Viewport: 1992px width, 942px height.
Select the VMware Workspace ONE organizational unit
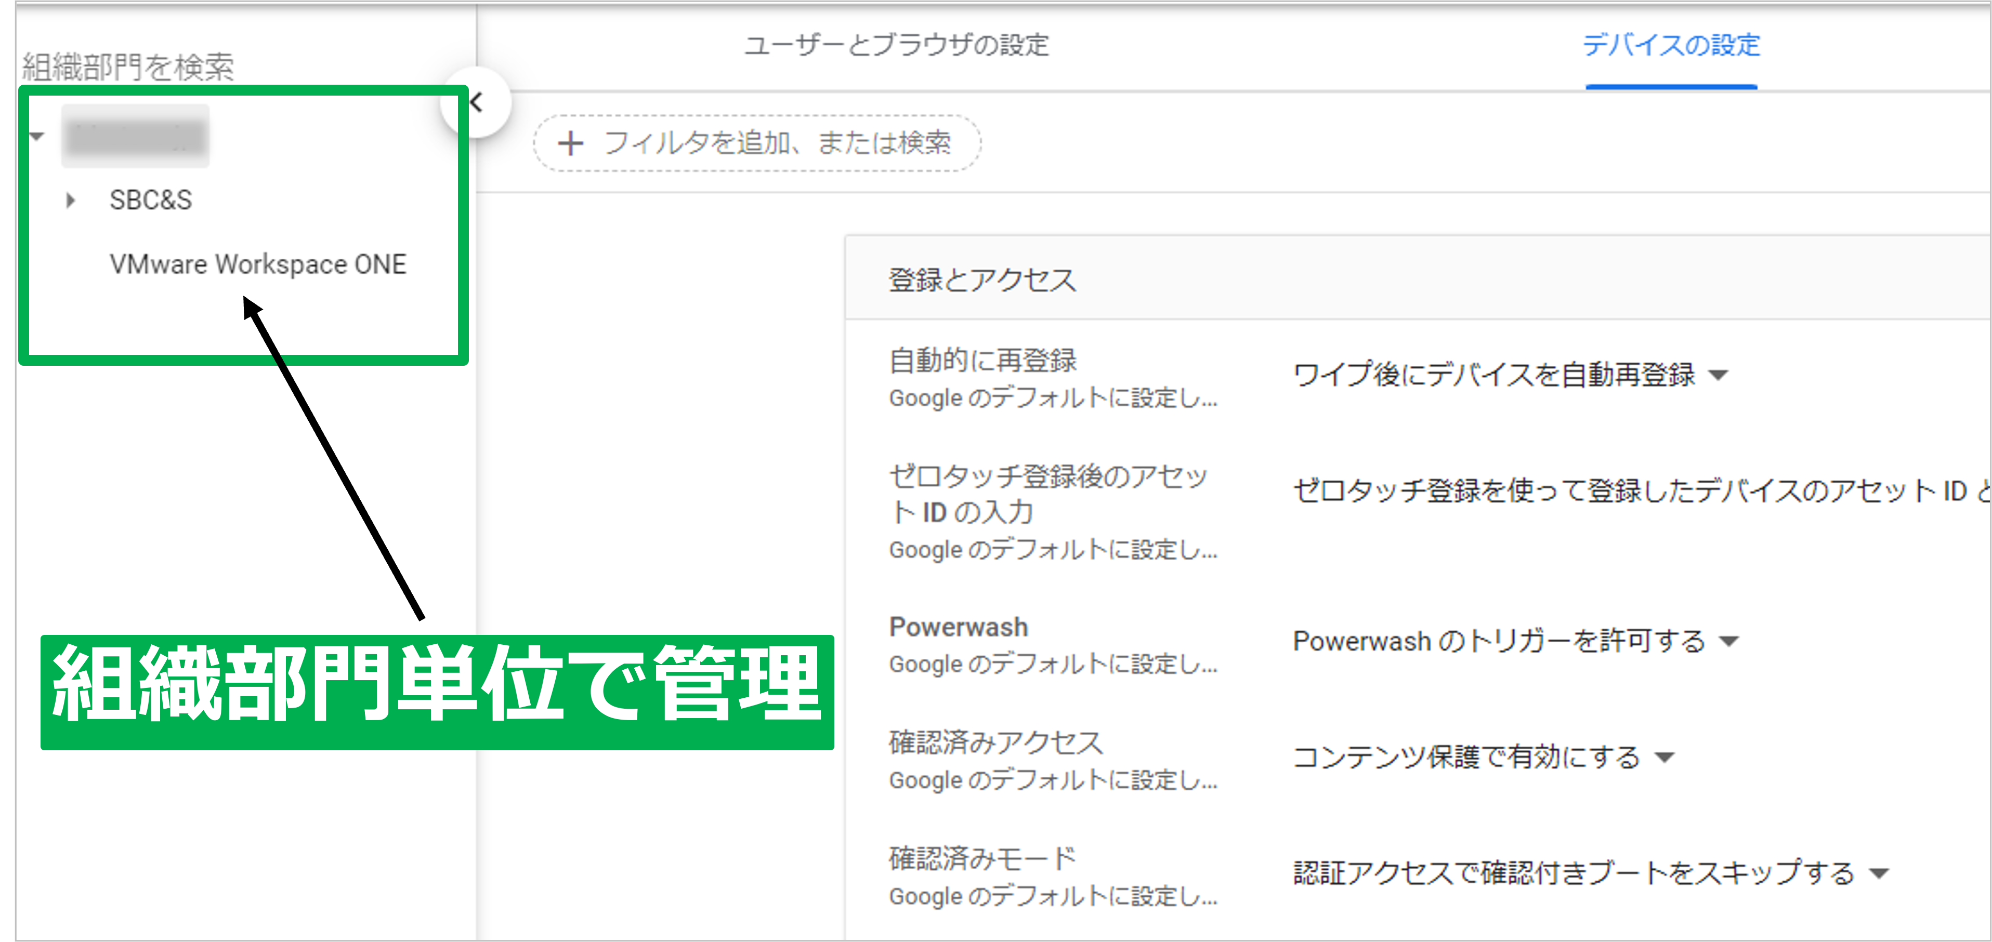click(x=258, y=263)
